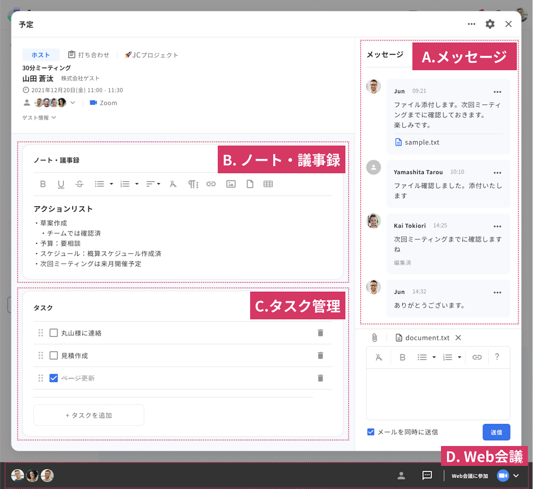
Task: Open the settings gear icon
Action: pyautogui.click(x=490, y=24)
